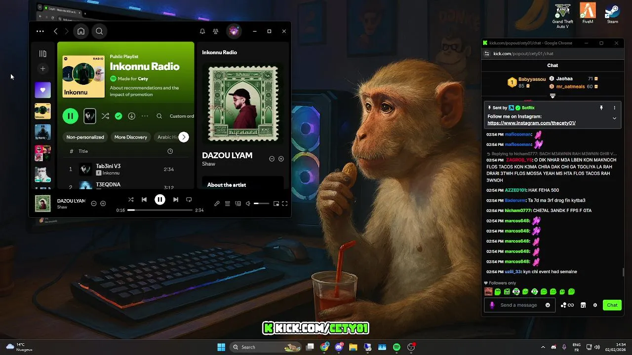Mute Spotify with speaker icon
This screenshot has height=355, width=632.
click(248, 204)
